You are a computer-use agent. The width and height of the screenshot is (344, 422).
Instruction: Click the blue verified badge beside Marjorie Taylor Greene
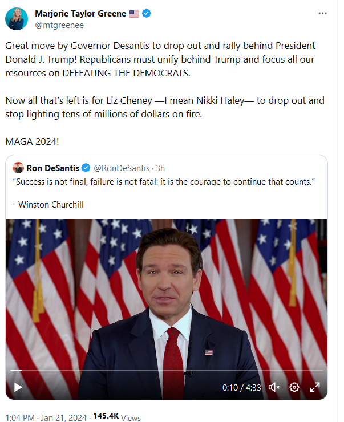click(147, 14)
